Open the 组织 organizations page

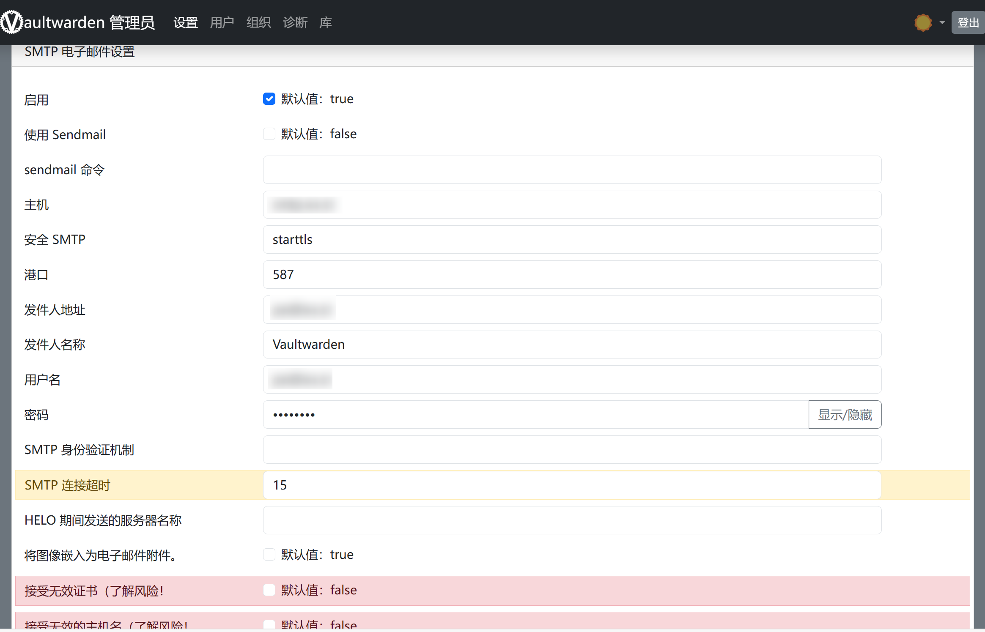(258, 22)
